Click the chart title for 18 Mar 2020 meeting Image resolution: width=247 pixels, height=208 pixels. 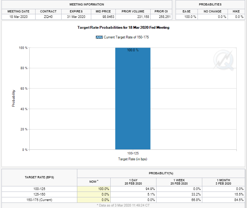click(x=123, y=27)
